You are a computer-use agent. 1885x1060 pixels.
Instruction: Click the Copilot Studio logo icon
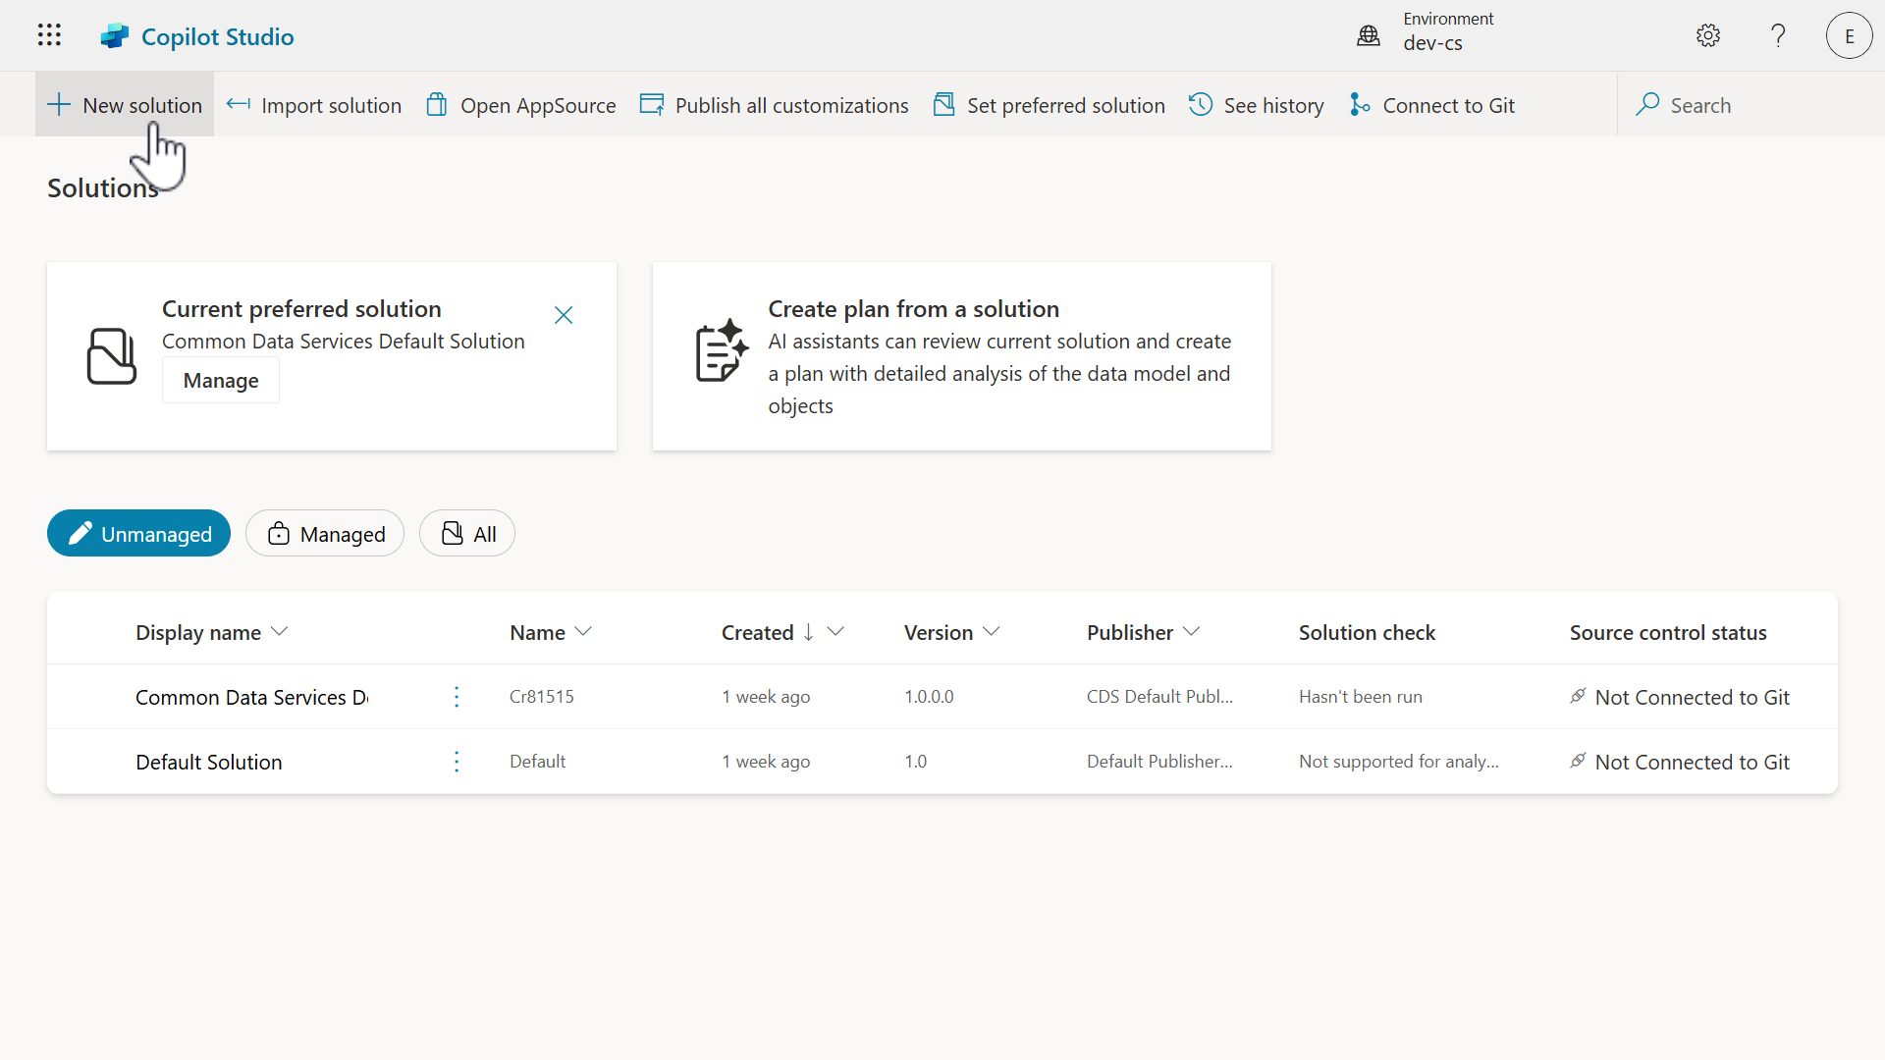coord(115,36)
